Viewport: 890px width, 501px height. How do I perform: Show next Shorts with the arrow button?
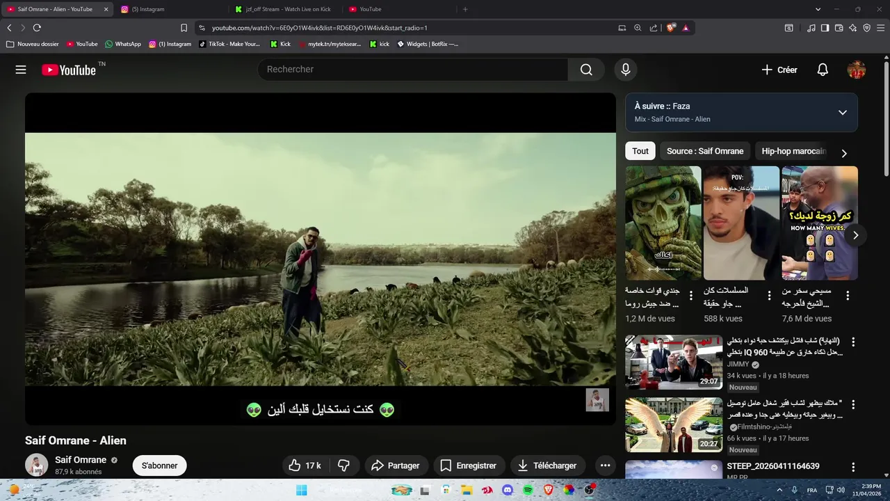855,235
